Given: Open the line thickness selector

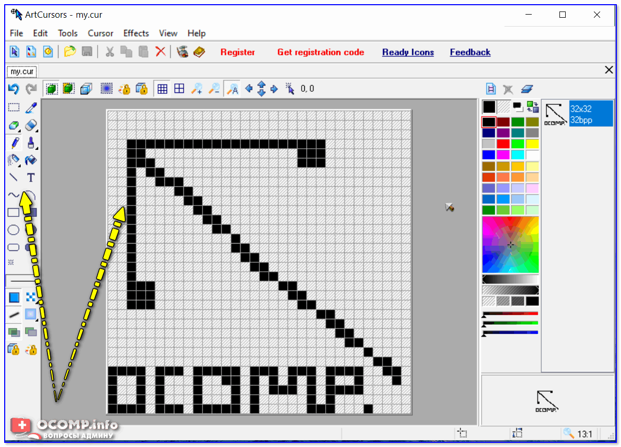Looking at the screenshot, I should point(22,281).
